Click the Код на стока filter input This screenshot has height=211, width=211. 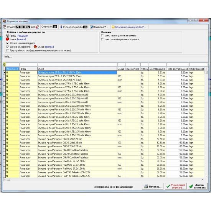pyautogui.click(x=133, y=64)
